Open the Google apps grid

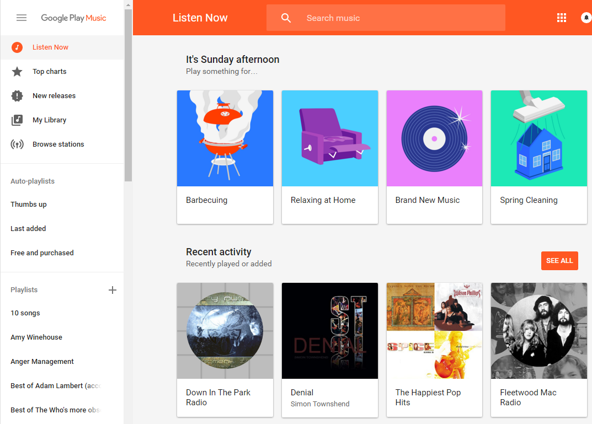(x=561, y=18)
